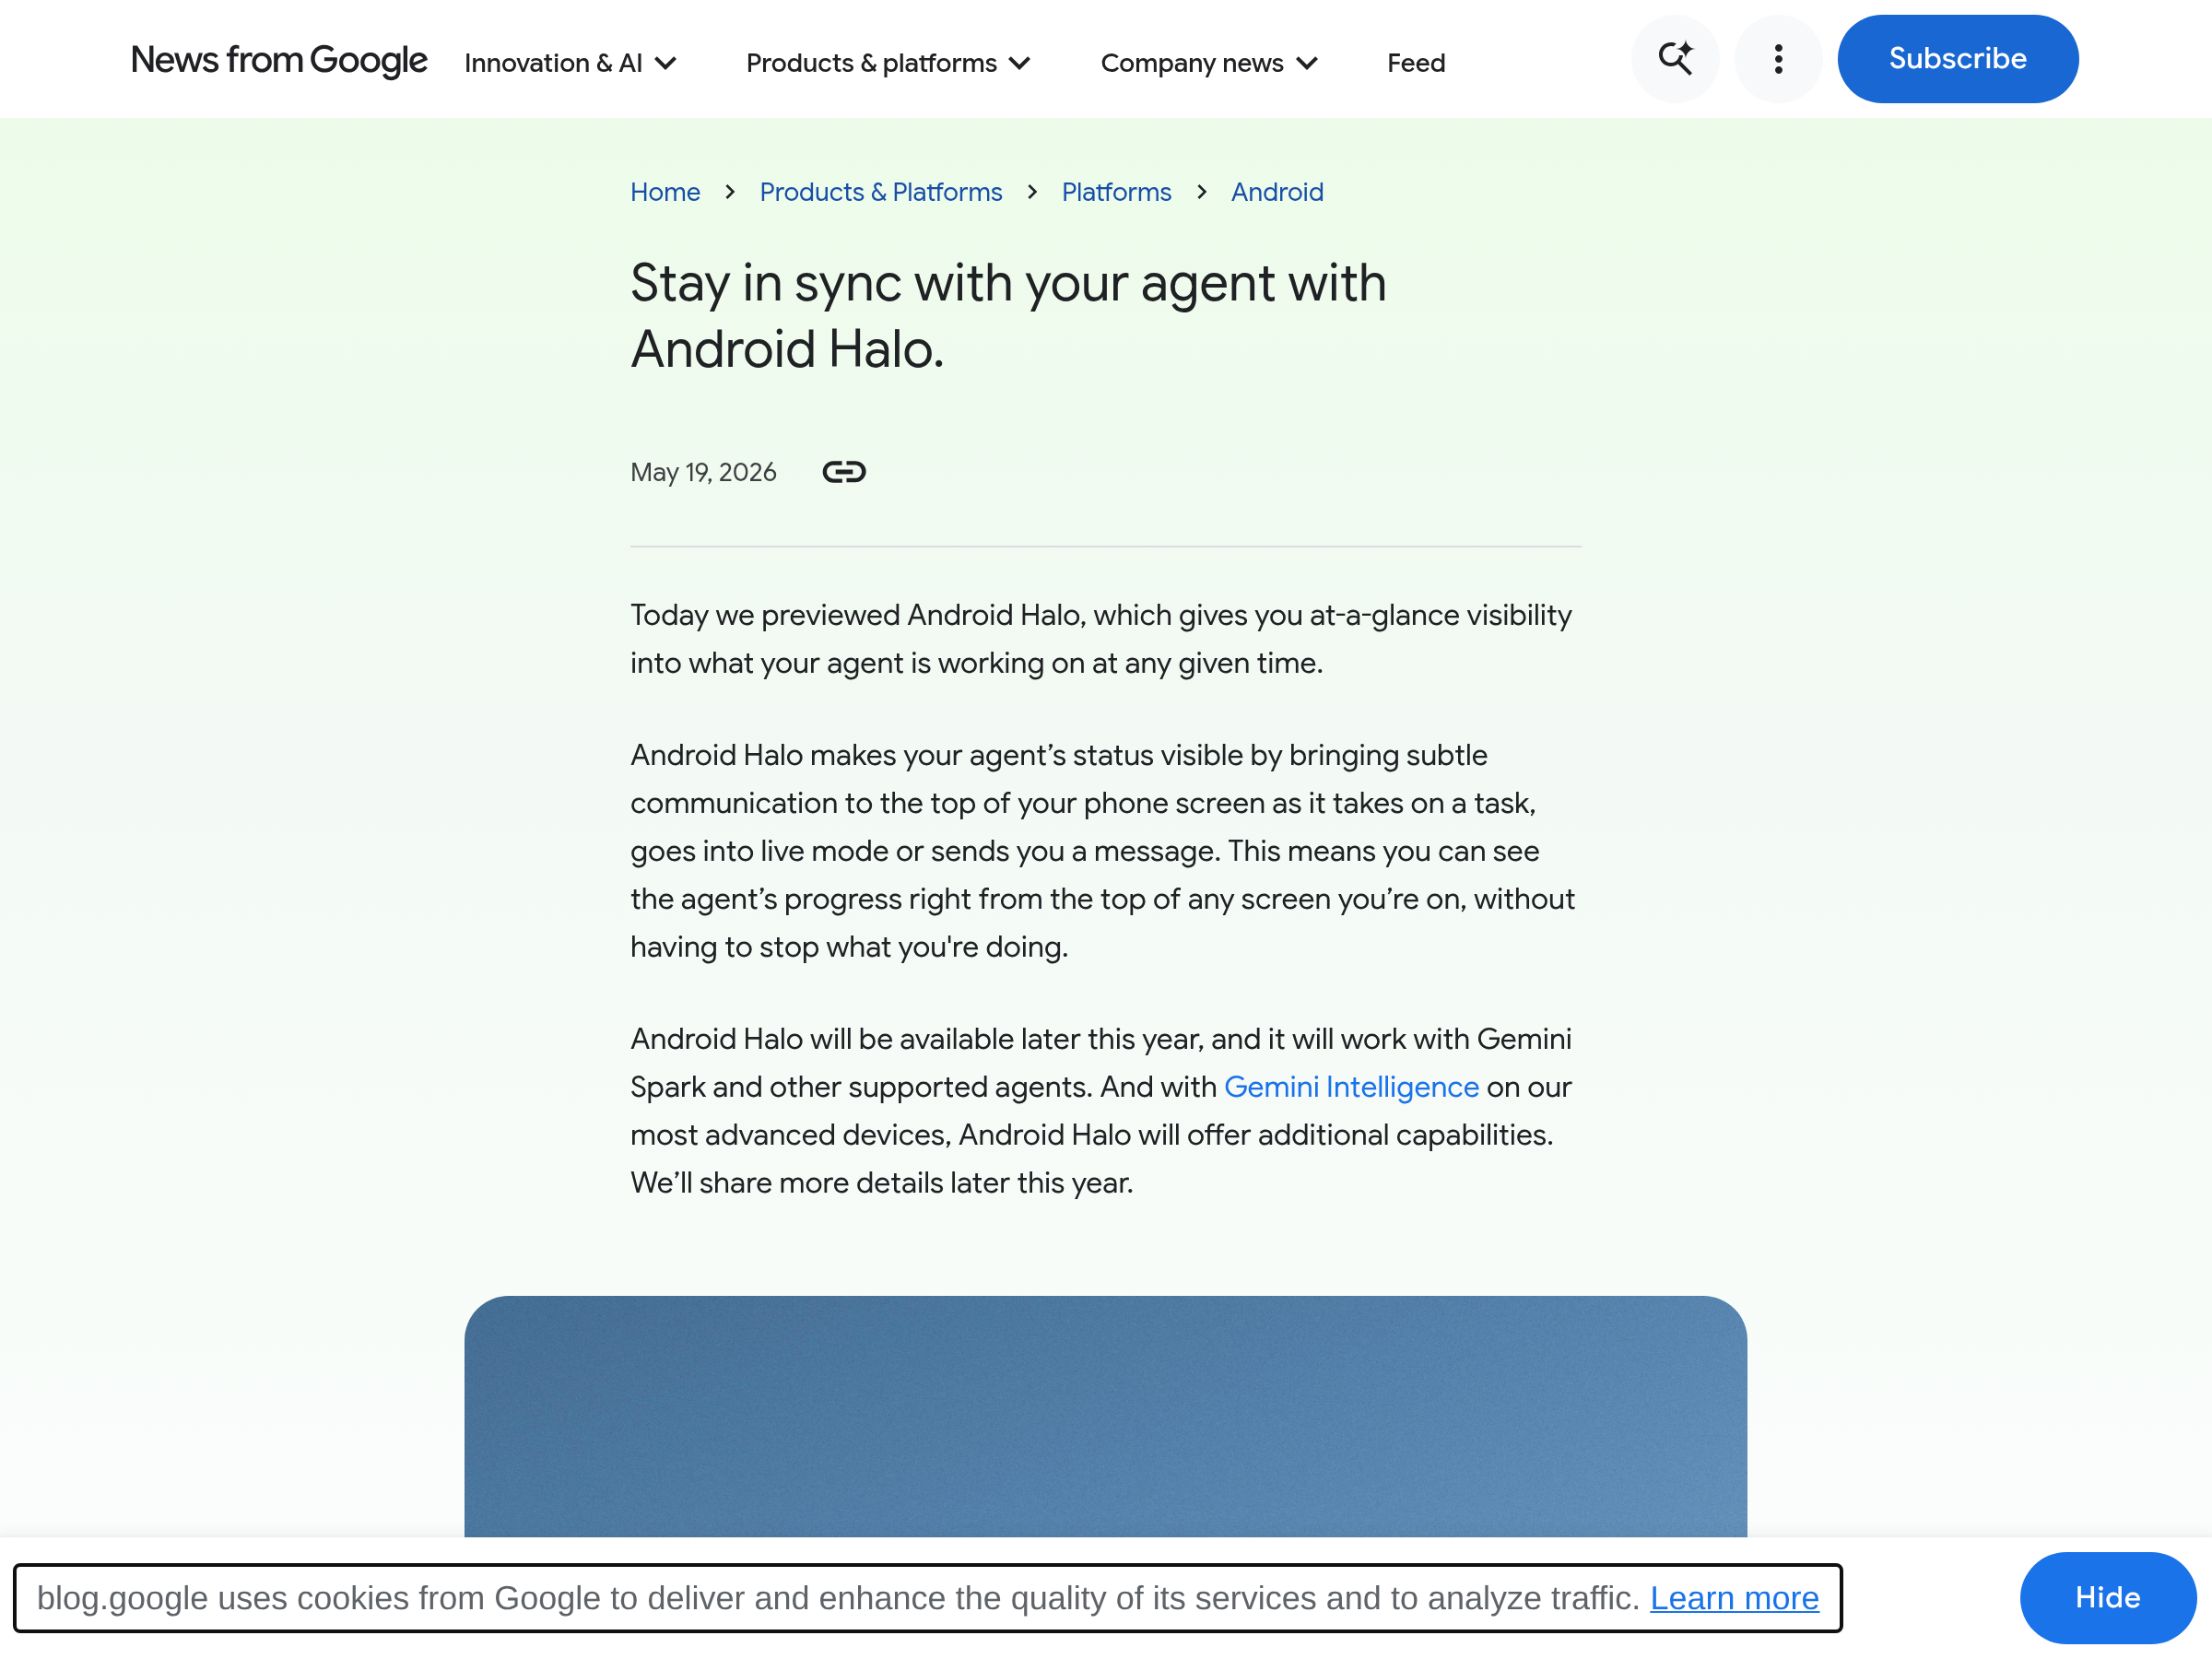Image resolution: width=2212 pixels, height=1659 pixels.
Task: Click the Subscribe button
Action: coord(1958,59)
